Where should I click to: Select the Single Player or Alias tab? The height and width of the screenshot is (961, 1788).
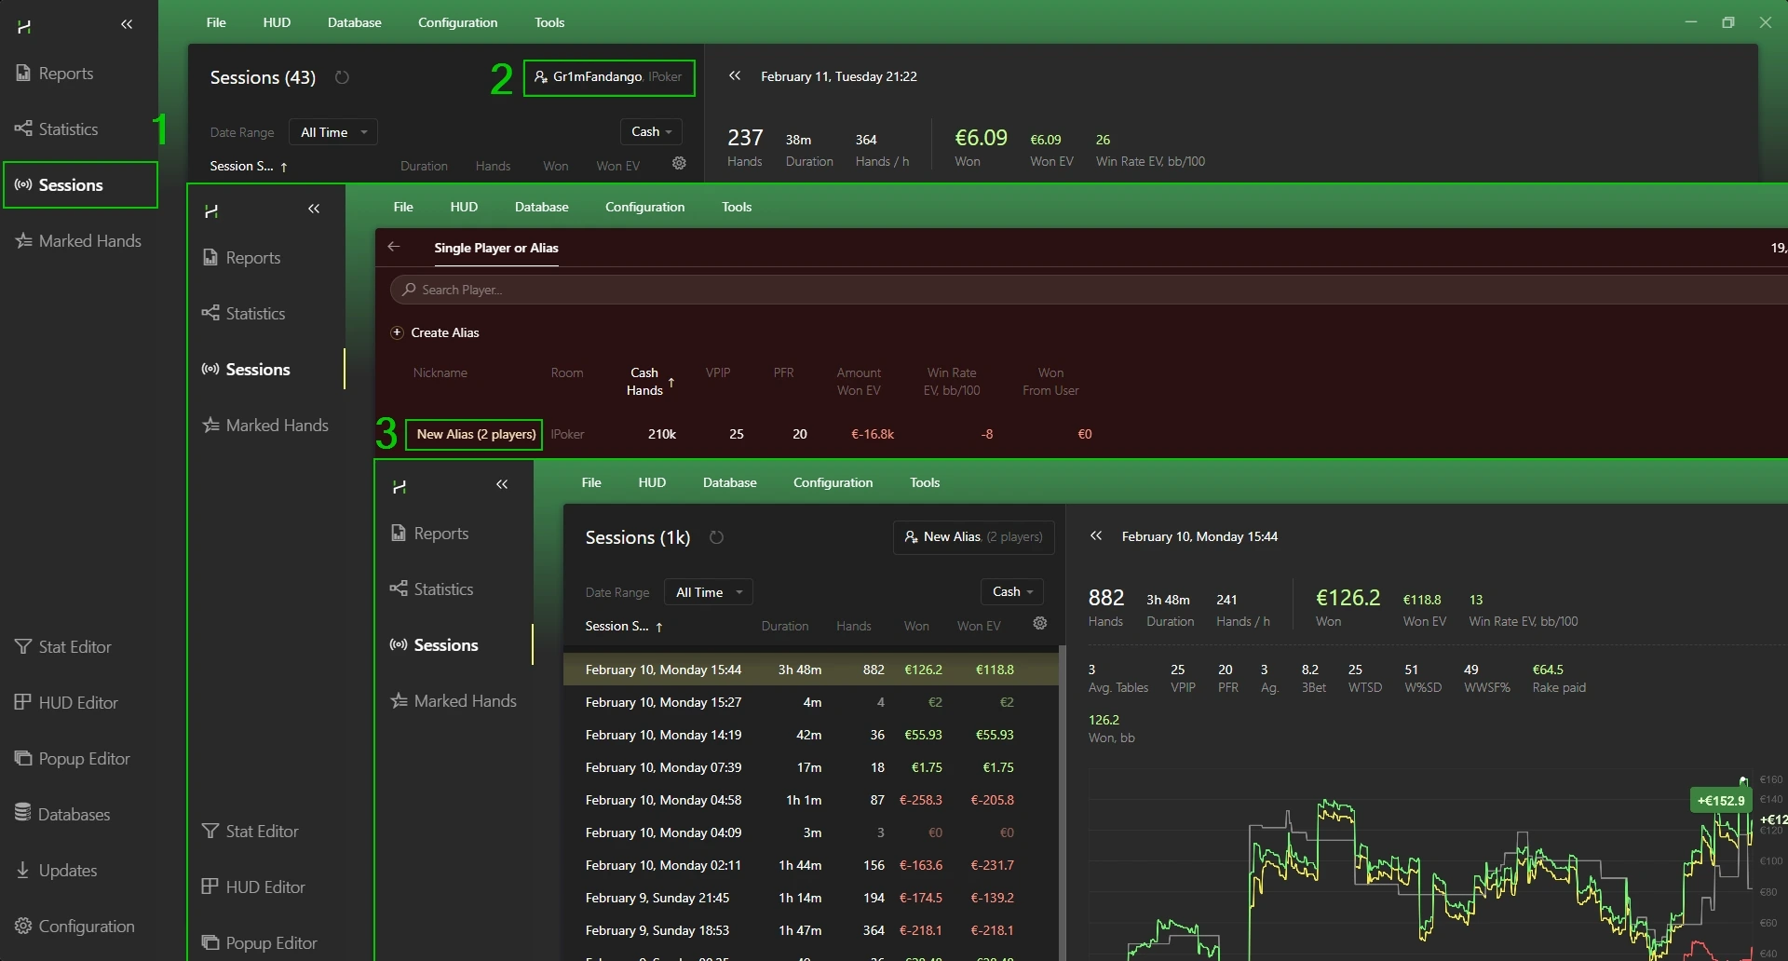[x=495, y=248]
